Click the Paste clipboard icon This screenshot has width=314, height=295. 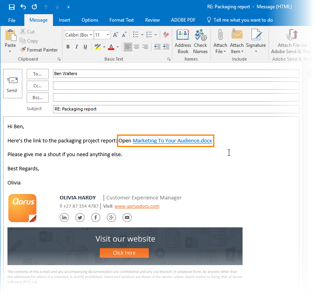(11, 35)
